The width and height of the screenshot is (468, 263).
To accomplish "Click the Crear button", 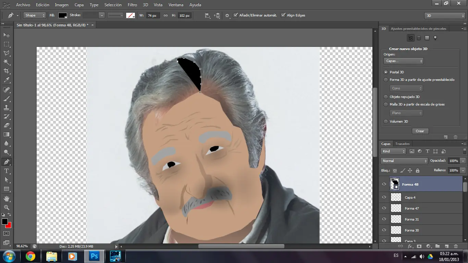I will click(x=420, y=131).
